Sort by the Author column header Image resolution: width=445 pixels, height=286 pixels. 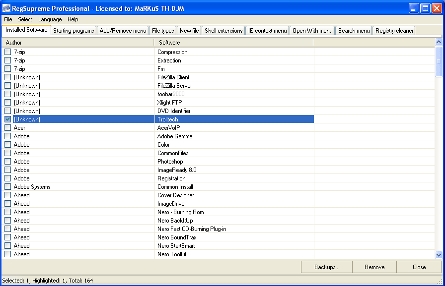pos(78,43)
